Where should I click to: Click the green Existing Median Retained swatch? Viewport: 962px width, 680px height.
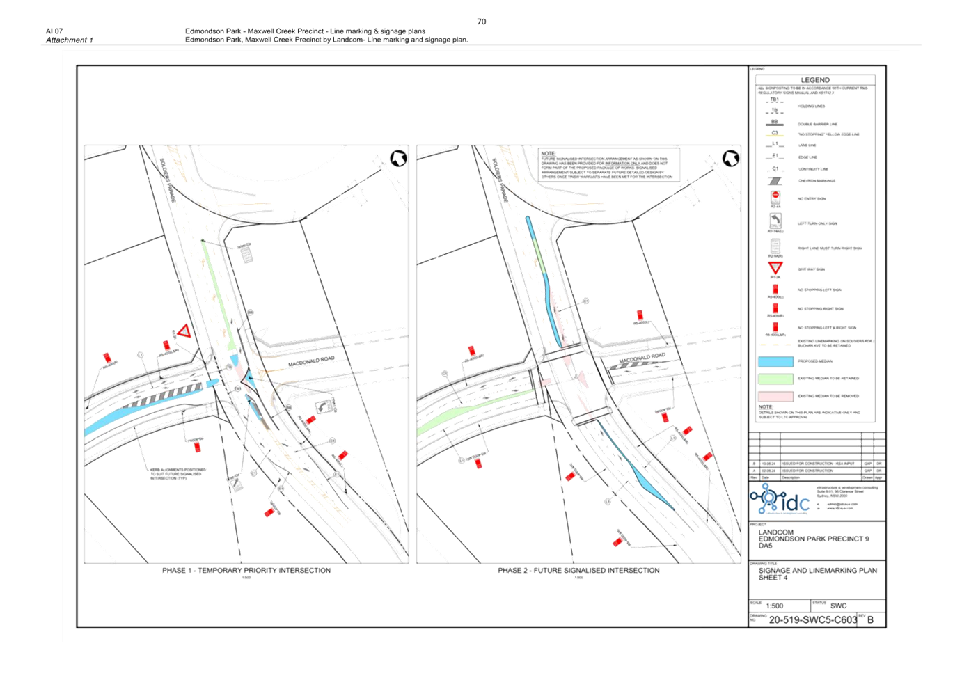coord(775,379)
